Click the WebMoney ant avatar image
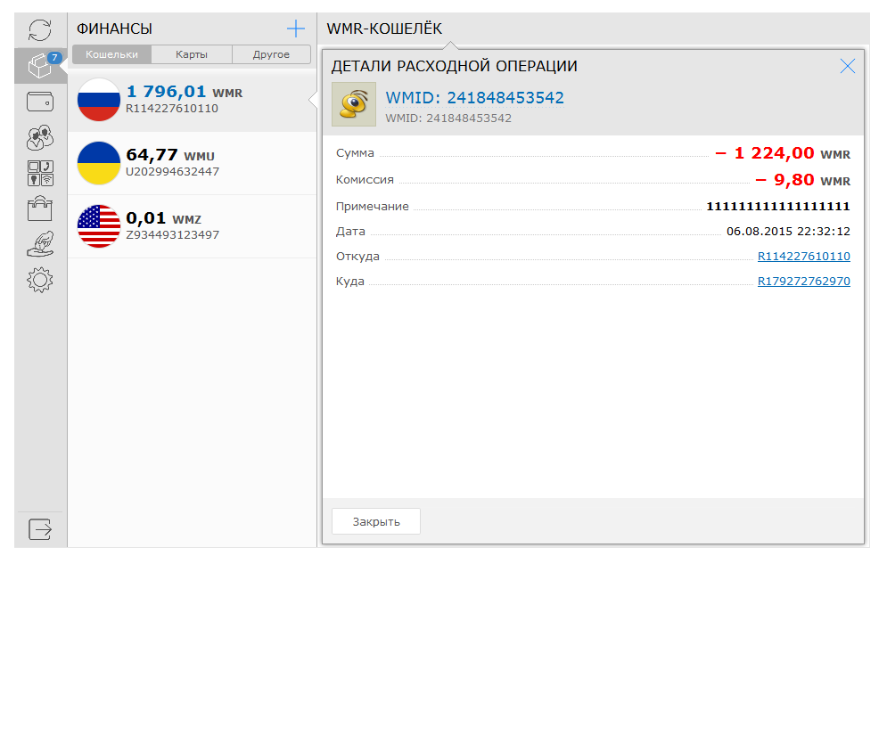 [354, 104]
